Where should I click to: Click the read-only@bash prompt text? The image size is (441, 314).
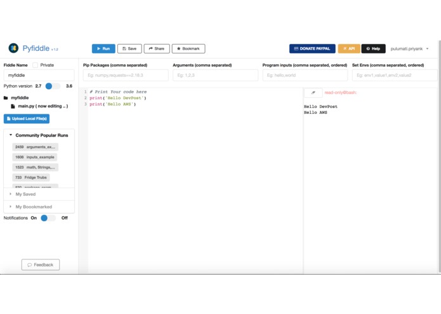coord(341,92)
